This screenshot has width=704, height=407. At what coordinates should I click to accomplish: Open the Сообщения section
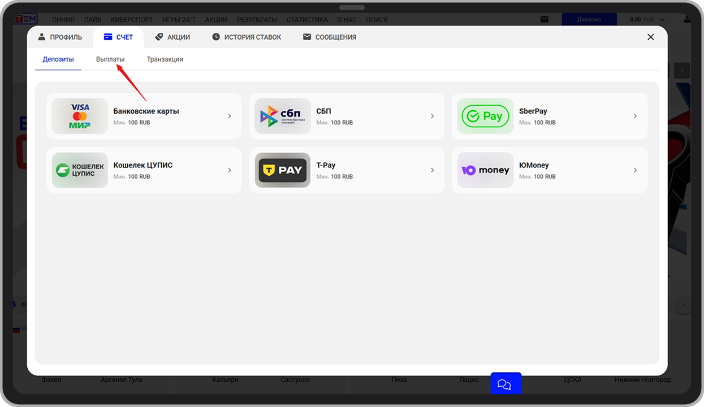click(330, 37)
